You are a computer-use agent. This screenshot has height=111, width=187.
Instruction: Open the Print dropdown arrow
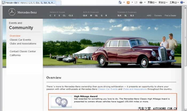point(145,2)
